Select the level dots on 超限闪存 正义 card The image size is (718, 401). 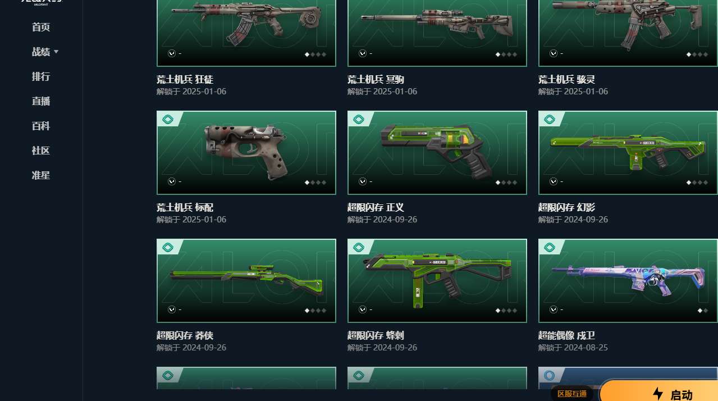pos(506,183)
